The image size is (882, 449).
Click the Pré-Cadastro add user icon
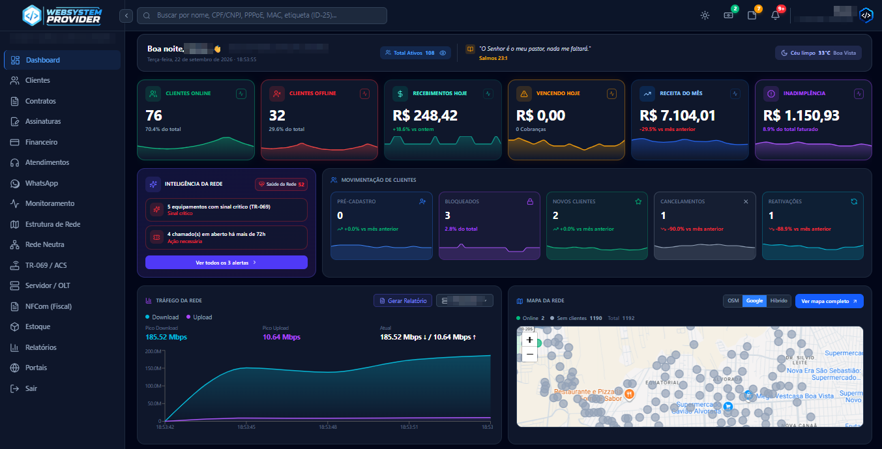(x=422, y=202)
